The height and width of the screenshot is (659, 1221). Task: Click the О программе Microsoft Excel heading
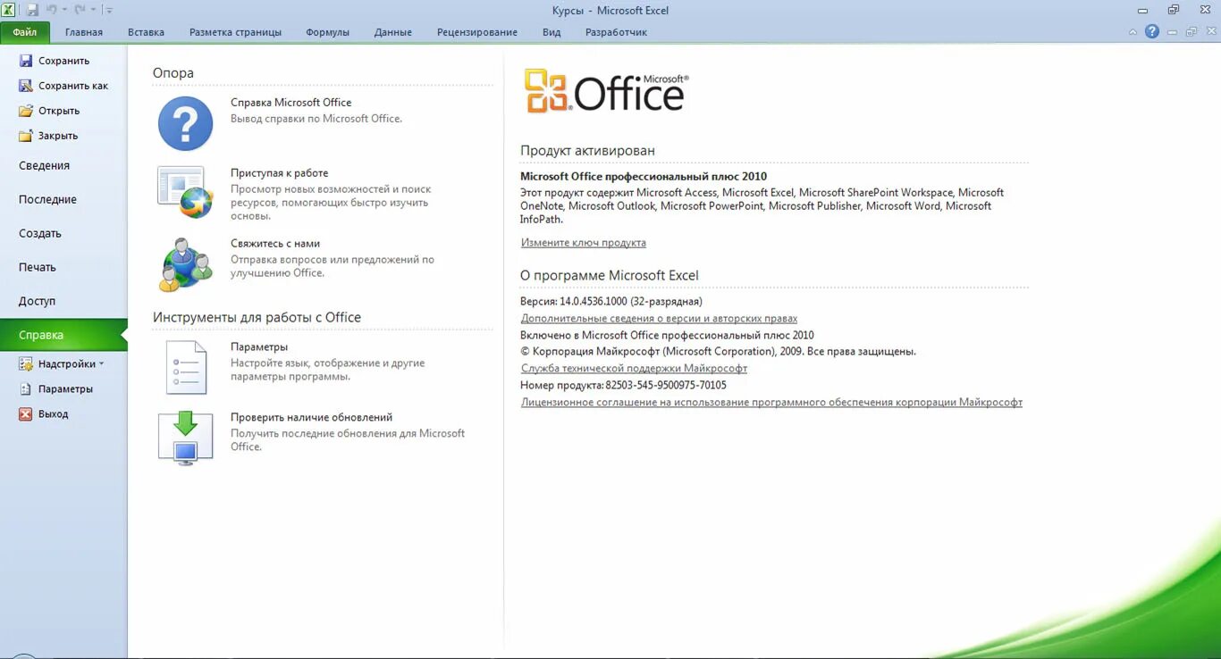click(610, 276)
